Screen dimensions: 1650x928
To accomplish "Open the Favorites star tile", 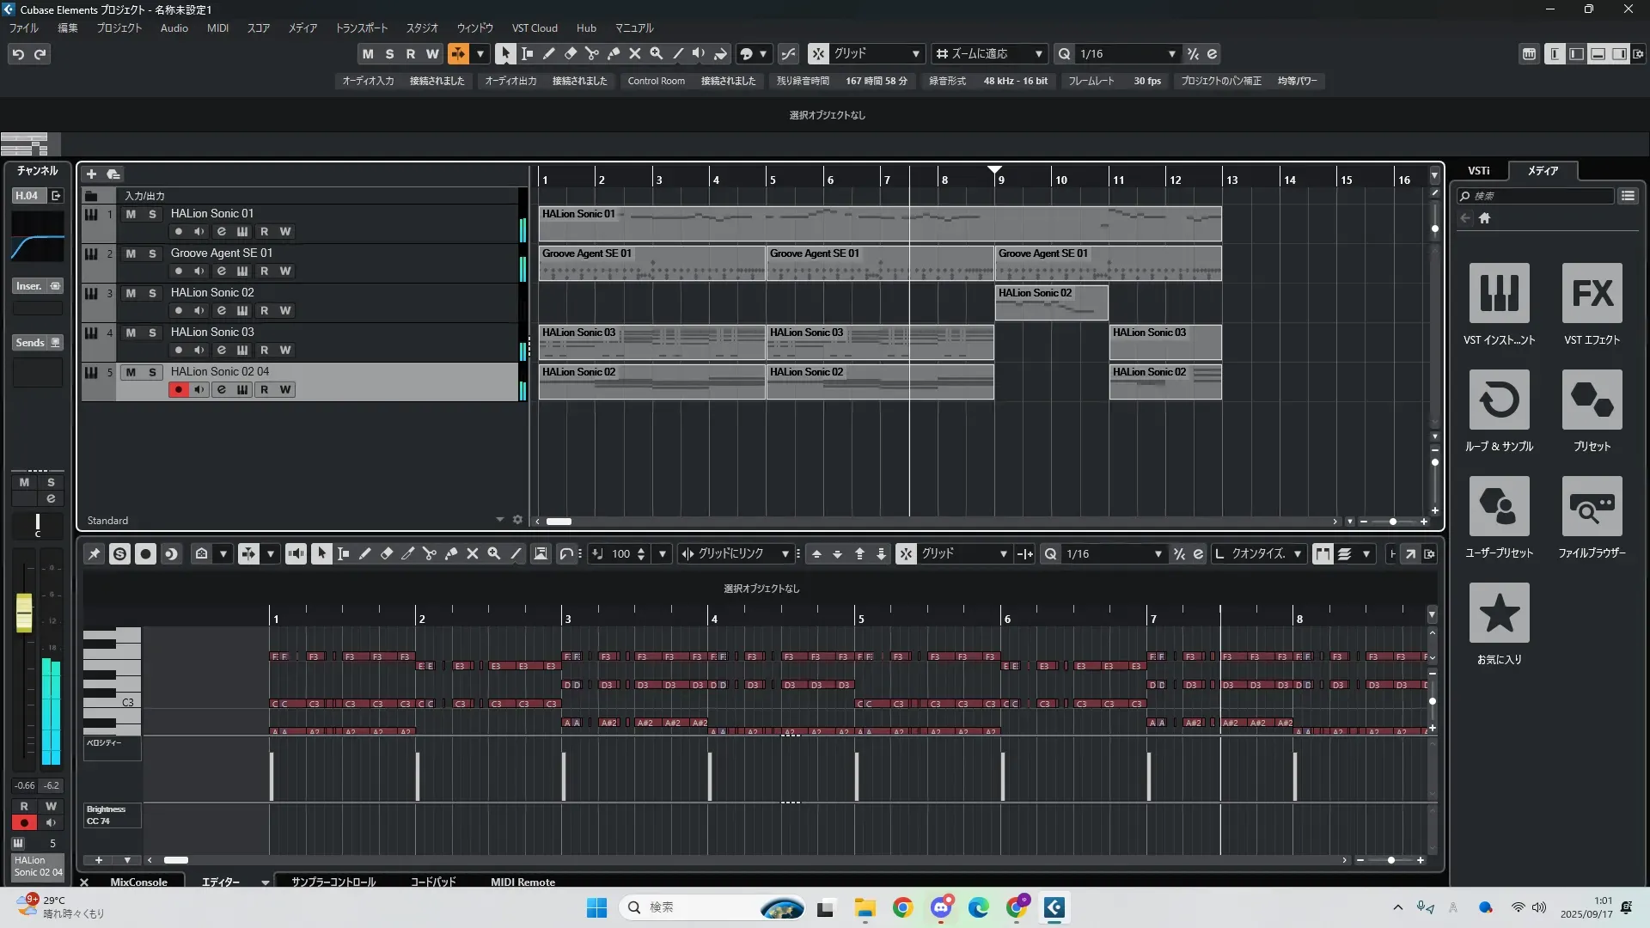I will 1499,613.
